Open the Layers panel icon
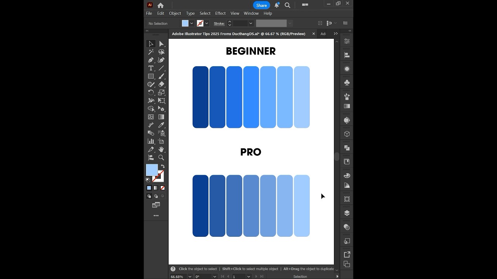The width and height of the screenshot is (497, 279). (347, 213)
